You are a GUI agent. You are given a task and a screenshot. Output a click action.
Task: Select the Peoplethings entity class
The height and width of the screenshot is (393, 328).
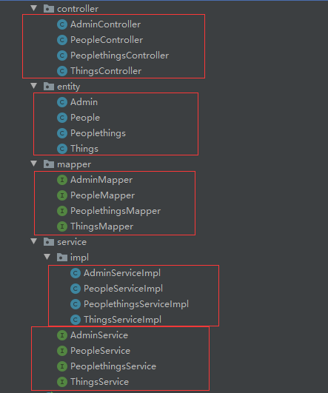coord(98,133)
